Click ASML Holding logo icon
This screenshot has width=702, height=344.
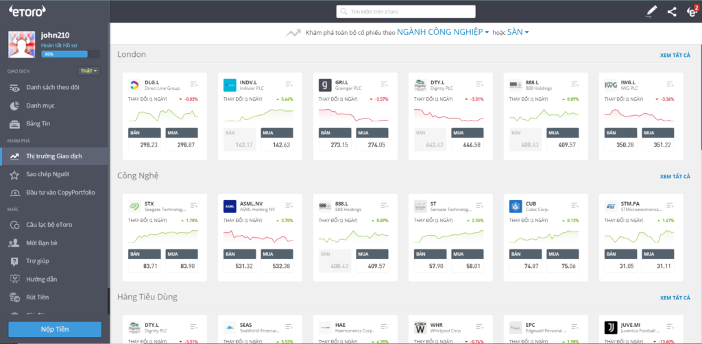click(230, 206)
